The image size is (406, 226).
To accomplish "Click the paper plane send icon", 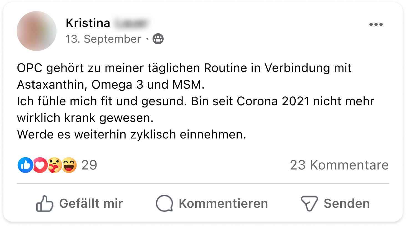I will [309, 204].
